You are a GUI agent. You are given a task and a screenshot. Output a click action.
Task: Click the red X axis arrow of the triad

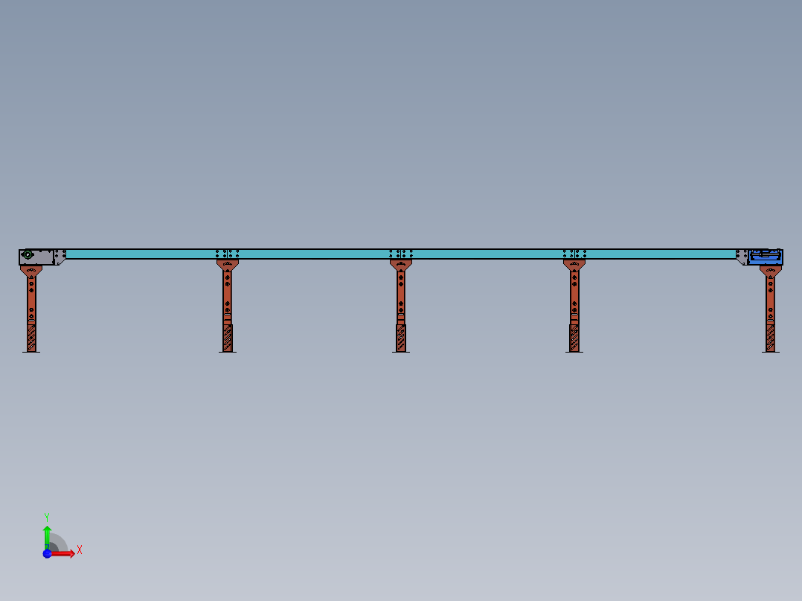[63, 553]
